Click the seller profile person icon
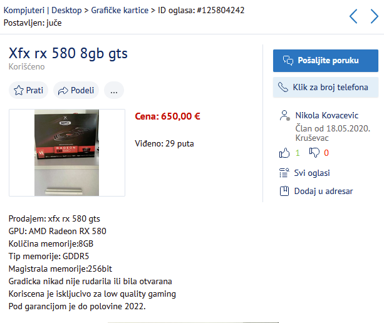This screenshot has height=323, width=384. pyautogui.click(x=284, y=116)
